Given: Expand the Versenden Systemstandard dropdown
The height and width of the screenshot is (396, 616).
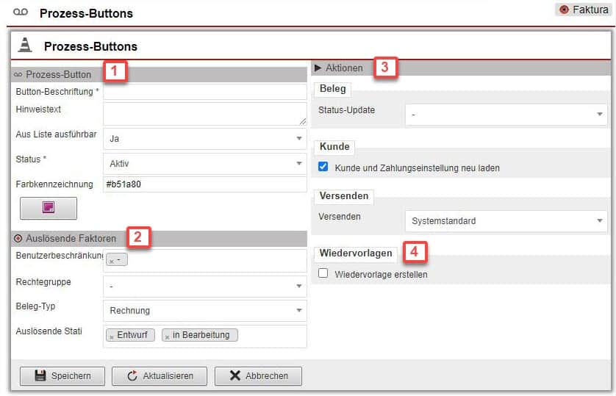Looking at the screenshot, I should [506, 220].
